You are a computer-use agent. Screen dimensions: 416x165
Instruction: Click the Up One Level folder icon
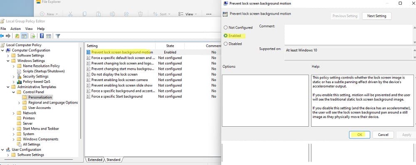coord(17,36)
